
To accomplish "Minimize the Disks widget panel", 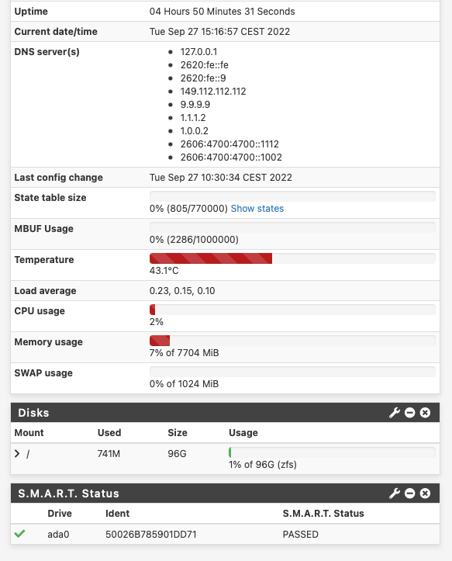I will pyautogui.click(x=410, y=413).
